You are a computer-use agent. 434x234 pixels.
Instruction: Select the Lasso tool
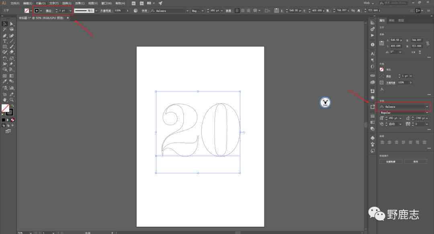12,29
